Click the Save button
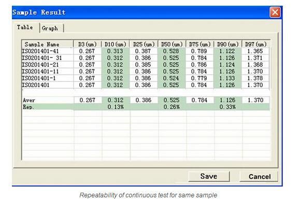This screenshot has height=201, width=298. click(209, 176)
